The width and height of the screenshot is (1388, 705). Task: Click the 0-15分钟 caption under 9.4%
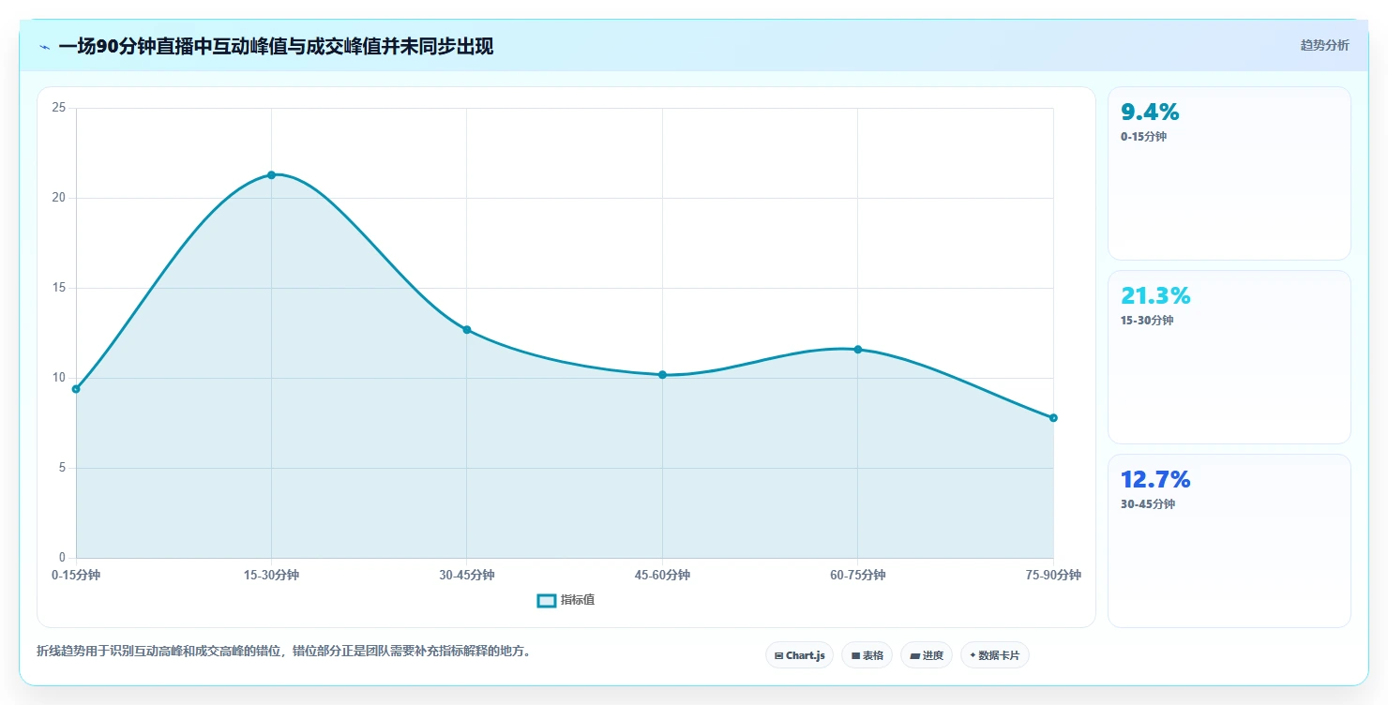point(1144,137)
